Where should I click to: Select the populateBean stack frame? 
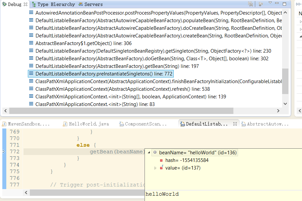pyautogui.click(x=155, y=21)
